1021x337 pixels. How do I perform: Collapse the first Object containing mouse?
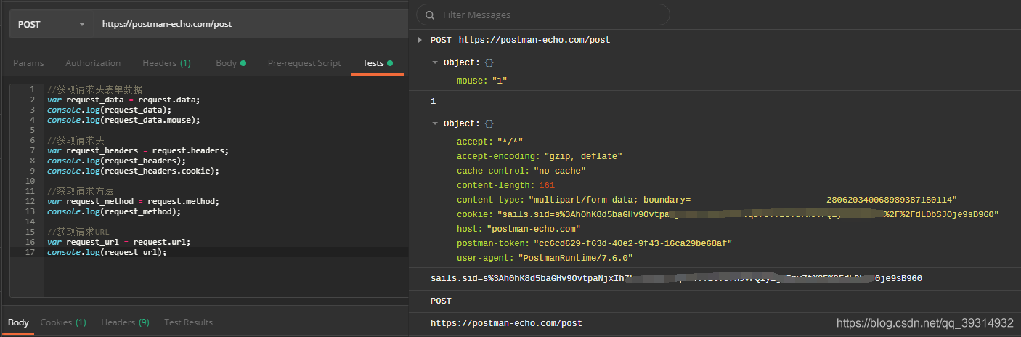click(435, 63)
